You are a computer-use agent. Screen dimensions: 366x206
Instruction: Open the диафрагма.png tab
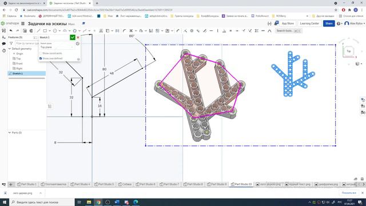[327, 184]
